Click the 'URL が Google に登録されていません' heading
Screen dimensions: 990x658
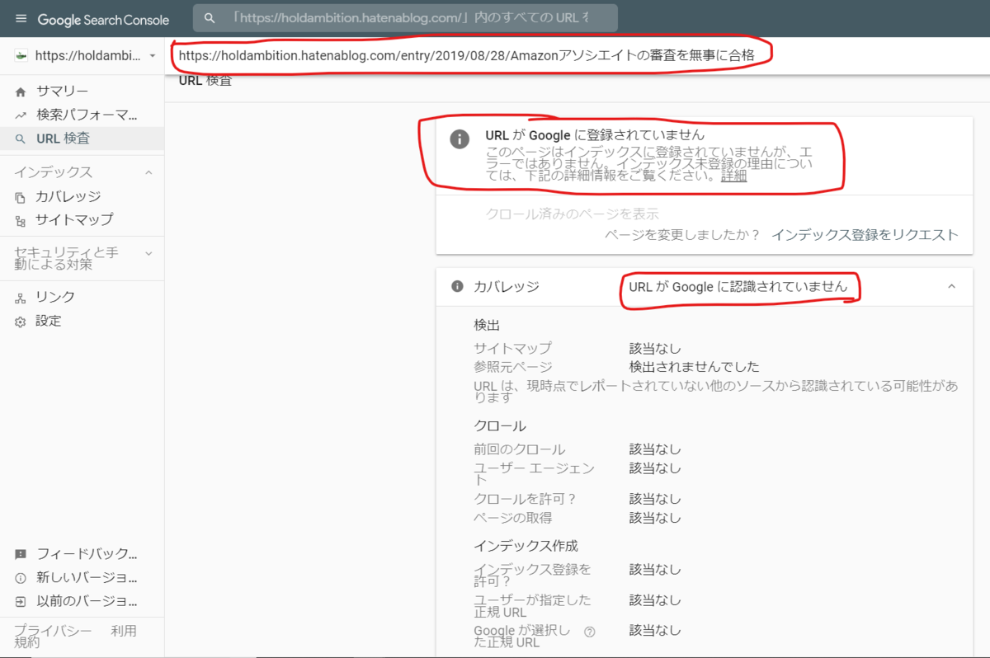coord(595,134)
